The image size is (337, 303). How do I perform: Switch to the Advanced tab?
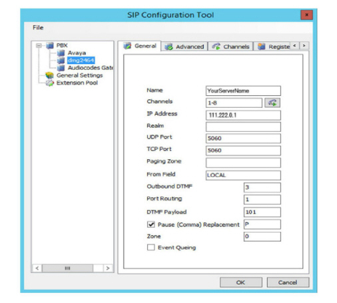pyautogui.click(x=184, y=47)
